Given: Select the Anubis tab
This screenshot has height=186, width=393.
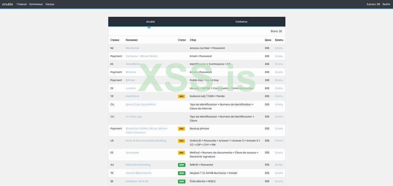Looking at the screenshot, I should point(151,22).
